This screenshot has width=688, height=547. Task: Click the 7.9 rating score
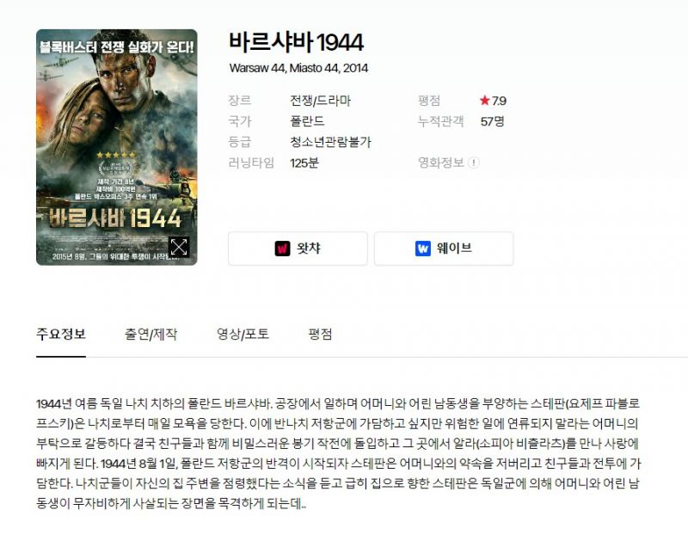tap(499, 101)
